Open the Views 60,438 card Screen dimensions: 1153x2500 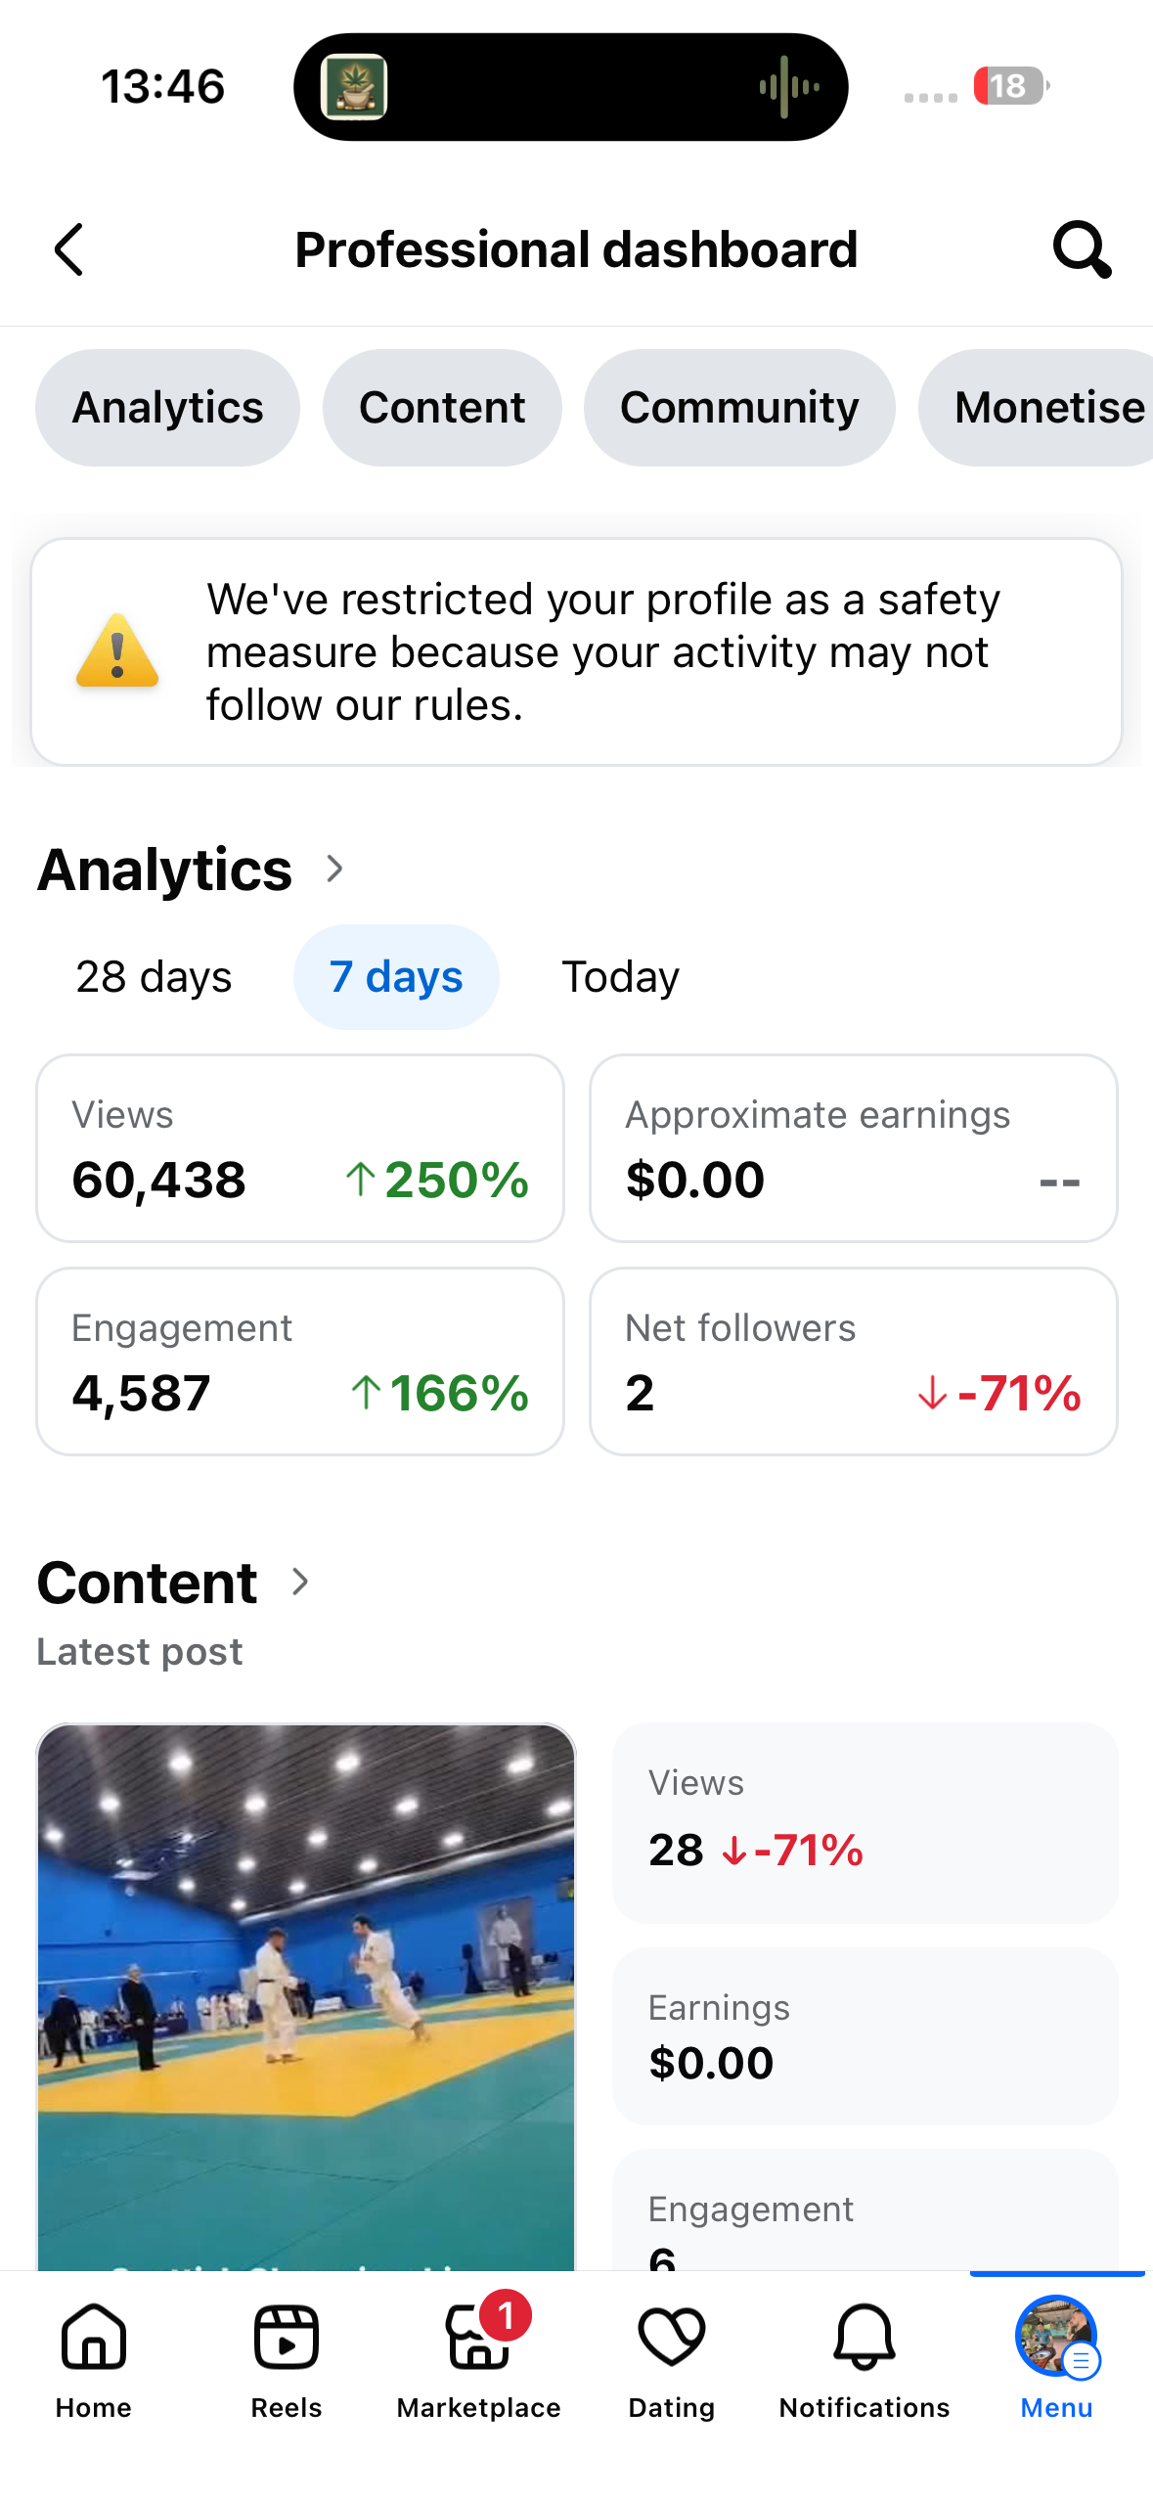pyautogui.click(x=300, y=1148)
